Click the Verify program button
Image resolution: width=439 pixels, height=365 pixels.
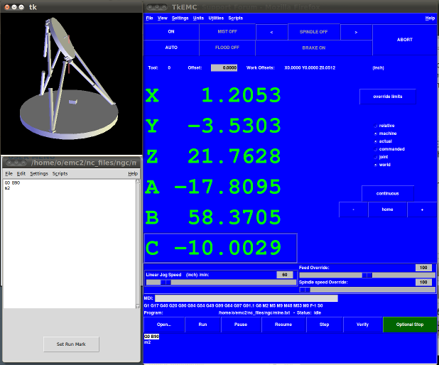362,325
